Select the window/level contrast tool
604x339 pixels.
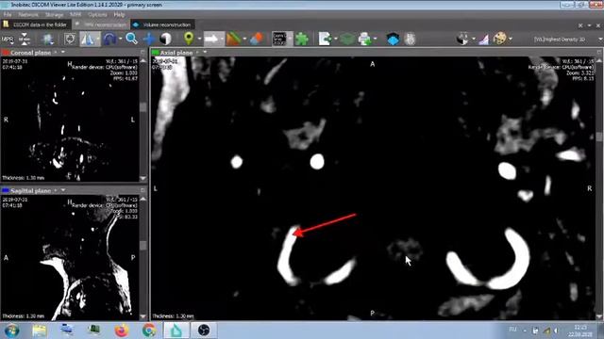pos(166,39)
